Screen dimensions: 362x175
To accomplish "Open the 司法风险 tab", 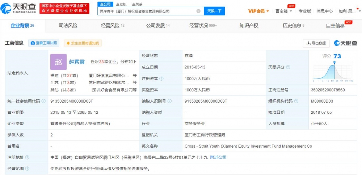I will [x=68, y=26].
